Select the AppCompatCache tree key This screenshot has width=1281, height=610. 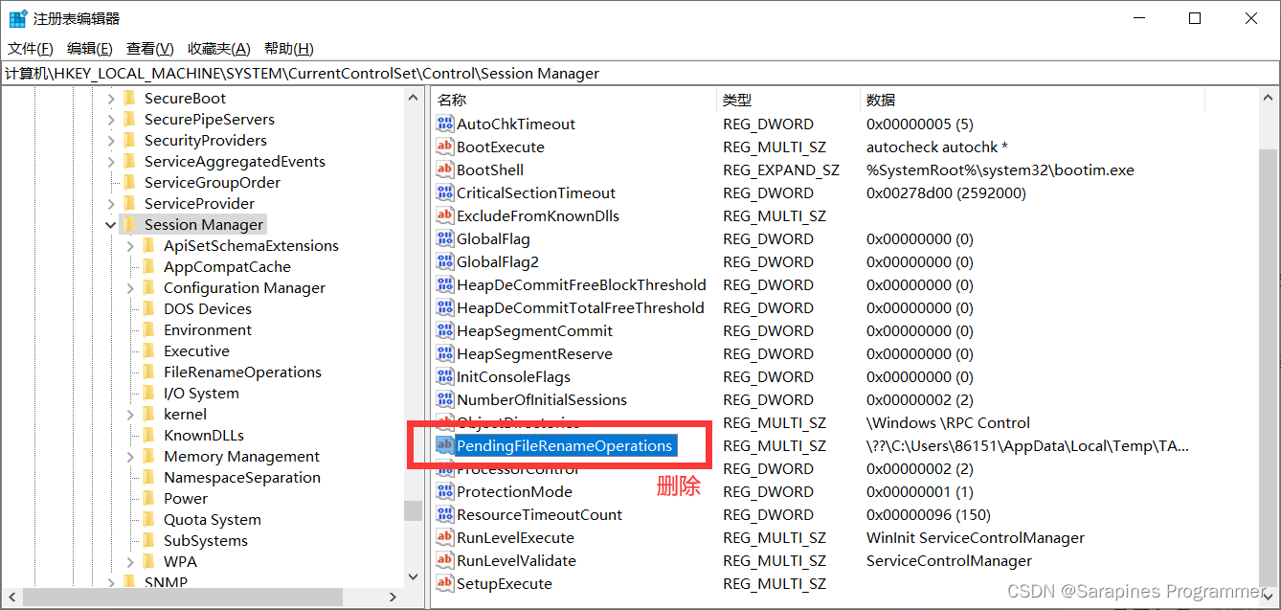click(227, 266)
